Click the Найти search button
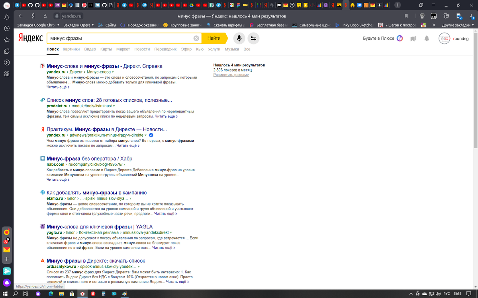Screen dimensions: 478x298 coord(214,39)
